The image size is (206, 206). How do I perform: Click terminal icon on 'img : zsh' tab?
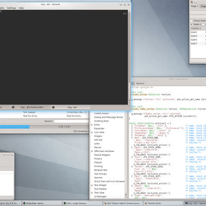click(x=53, y=107)
